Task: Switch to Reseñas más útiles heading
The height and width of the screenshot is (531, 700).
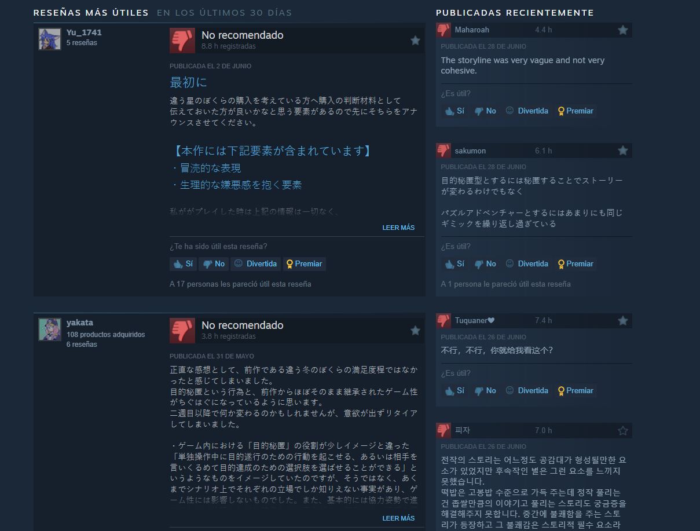Action: coord(91,13)
